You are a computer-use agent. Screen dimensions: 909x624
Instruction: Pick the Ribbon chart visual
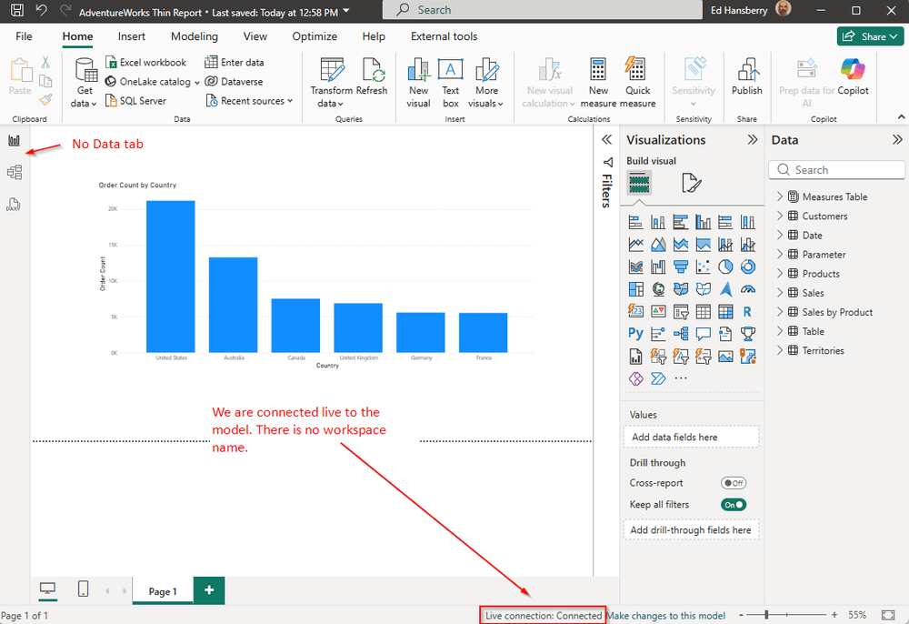[636, 267]
